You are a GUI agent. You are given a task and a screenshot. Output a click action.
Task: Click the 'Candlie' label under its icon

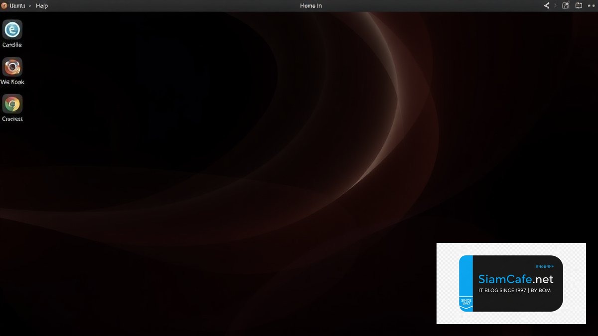(12, 44)
